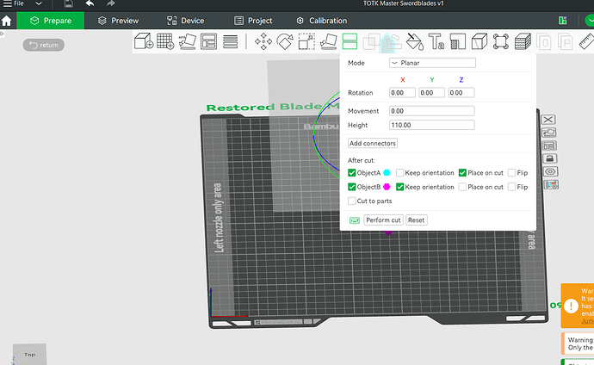The height and width of the screenshot is (365, 594).
Task: Select the Color painting bucket tool
Action: click(414, 41)
